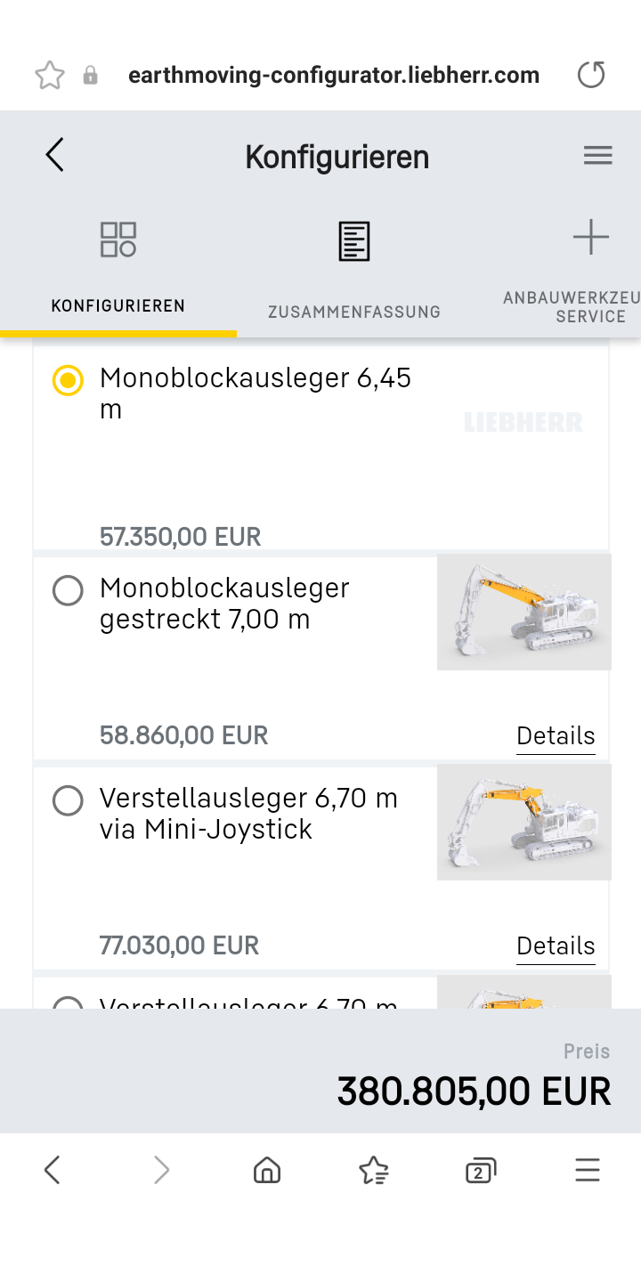View the Monoblockausleger gestreckt excavator thumbnail
The height and width of the screenshot is (1282, 641).
tap(523, 613)
